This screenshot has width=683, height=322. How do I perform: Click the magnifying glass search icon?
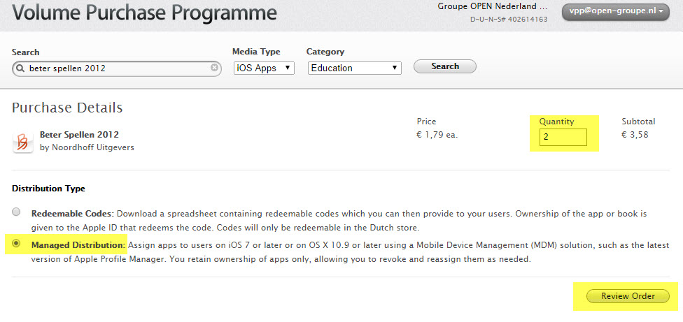20,68
